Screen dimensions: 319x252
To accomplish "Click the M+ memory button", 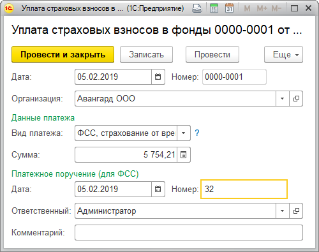I will [262, 8].
